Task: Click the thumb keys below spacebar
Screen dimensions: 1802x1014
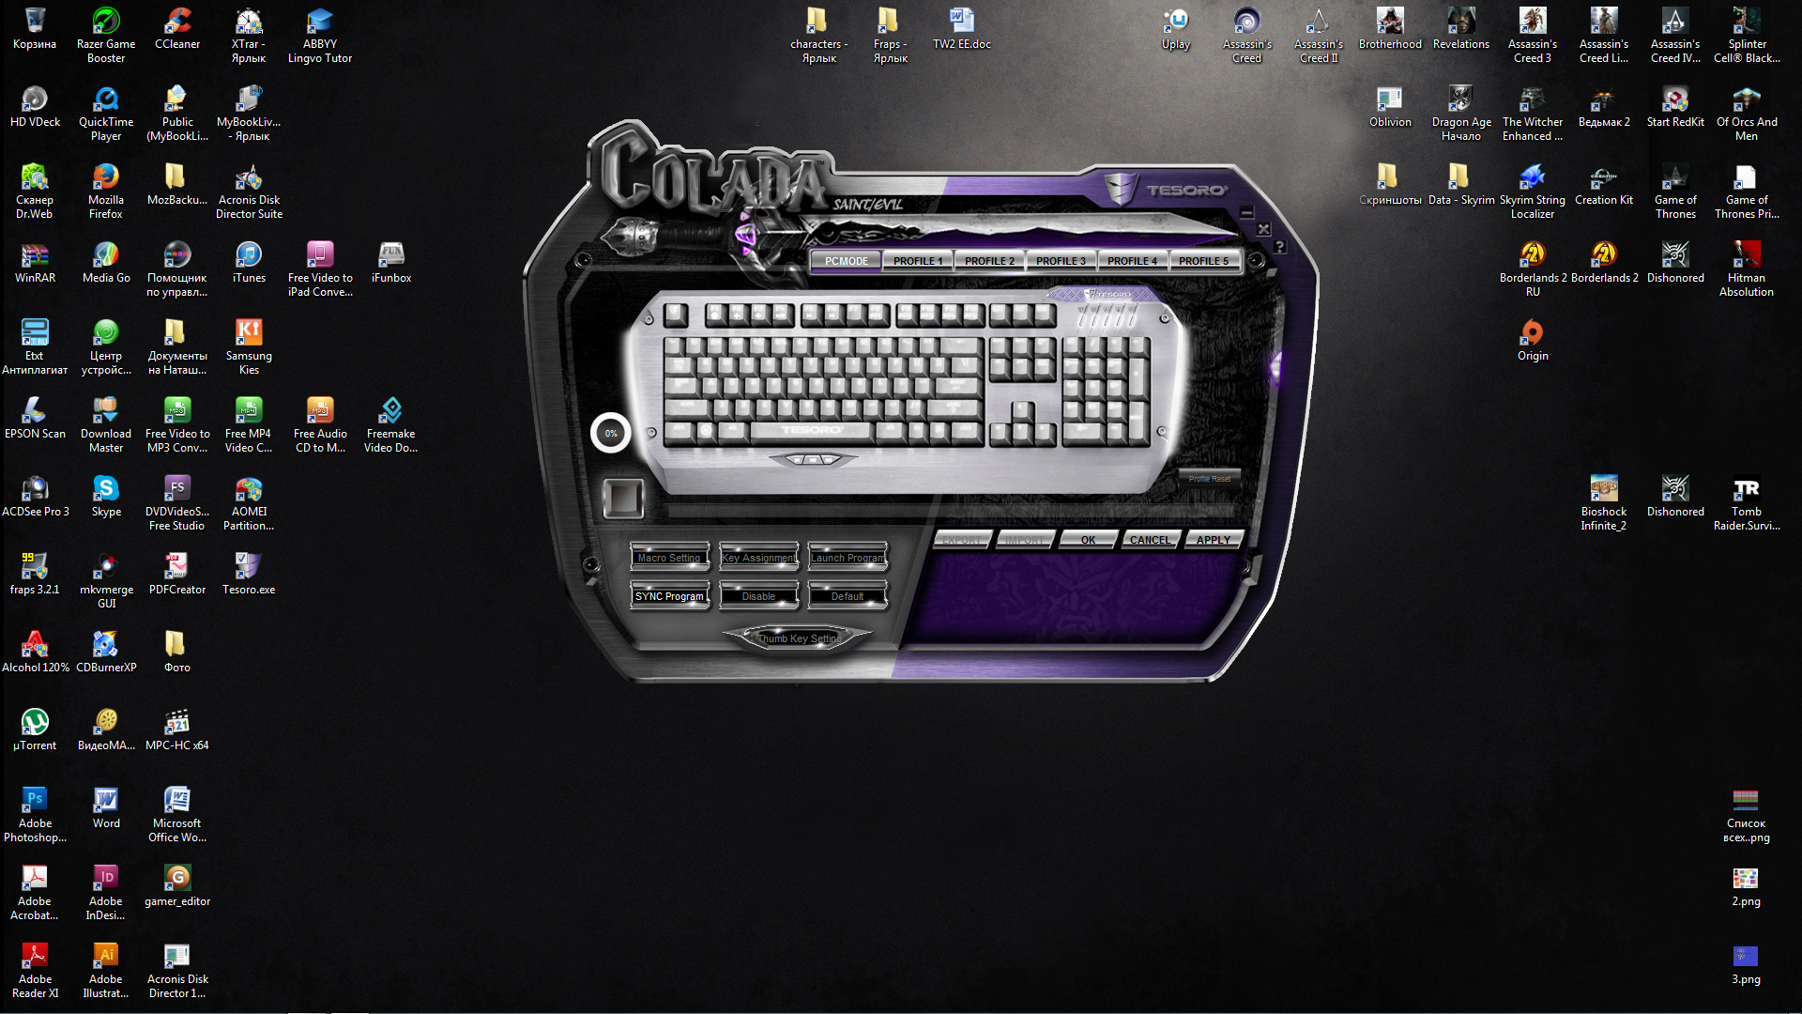Action: tap(814, 459)
